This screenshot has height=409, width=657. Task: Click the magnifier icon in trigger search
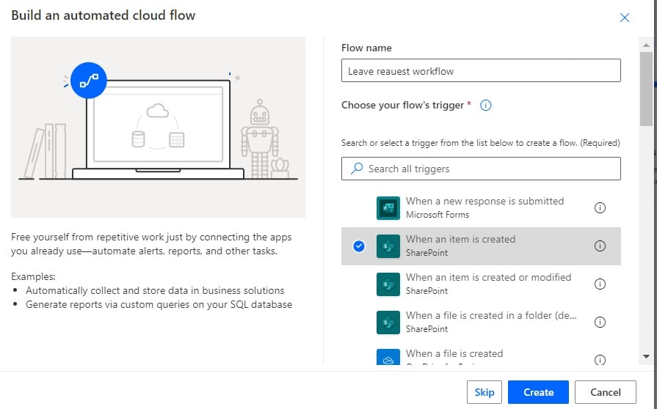357,169
